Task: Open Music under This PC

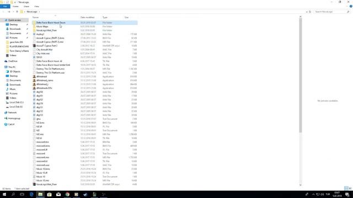Action: (x=13, y=89)
